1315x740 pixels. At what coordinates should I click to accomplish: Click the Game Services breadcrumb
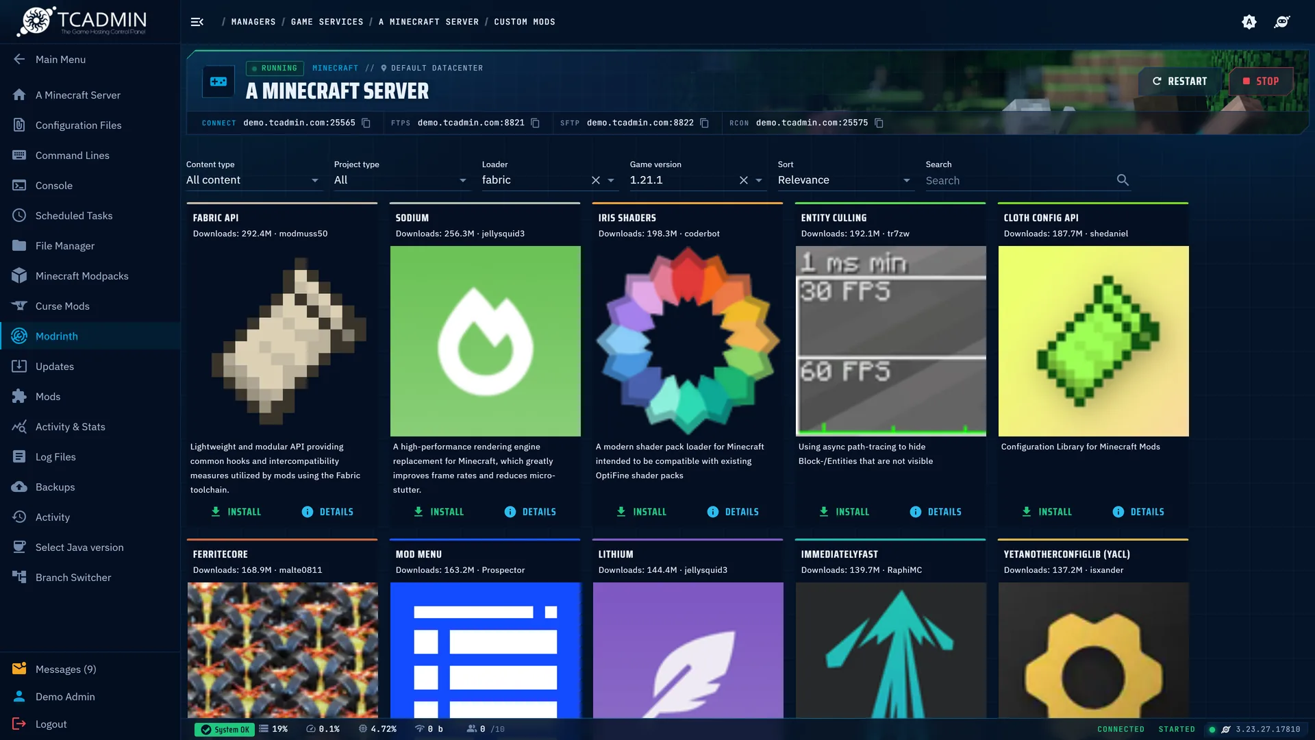tap(327, 22)
